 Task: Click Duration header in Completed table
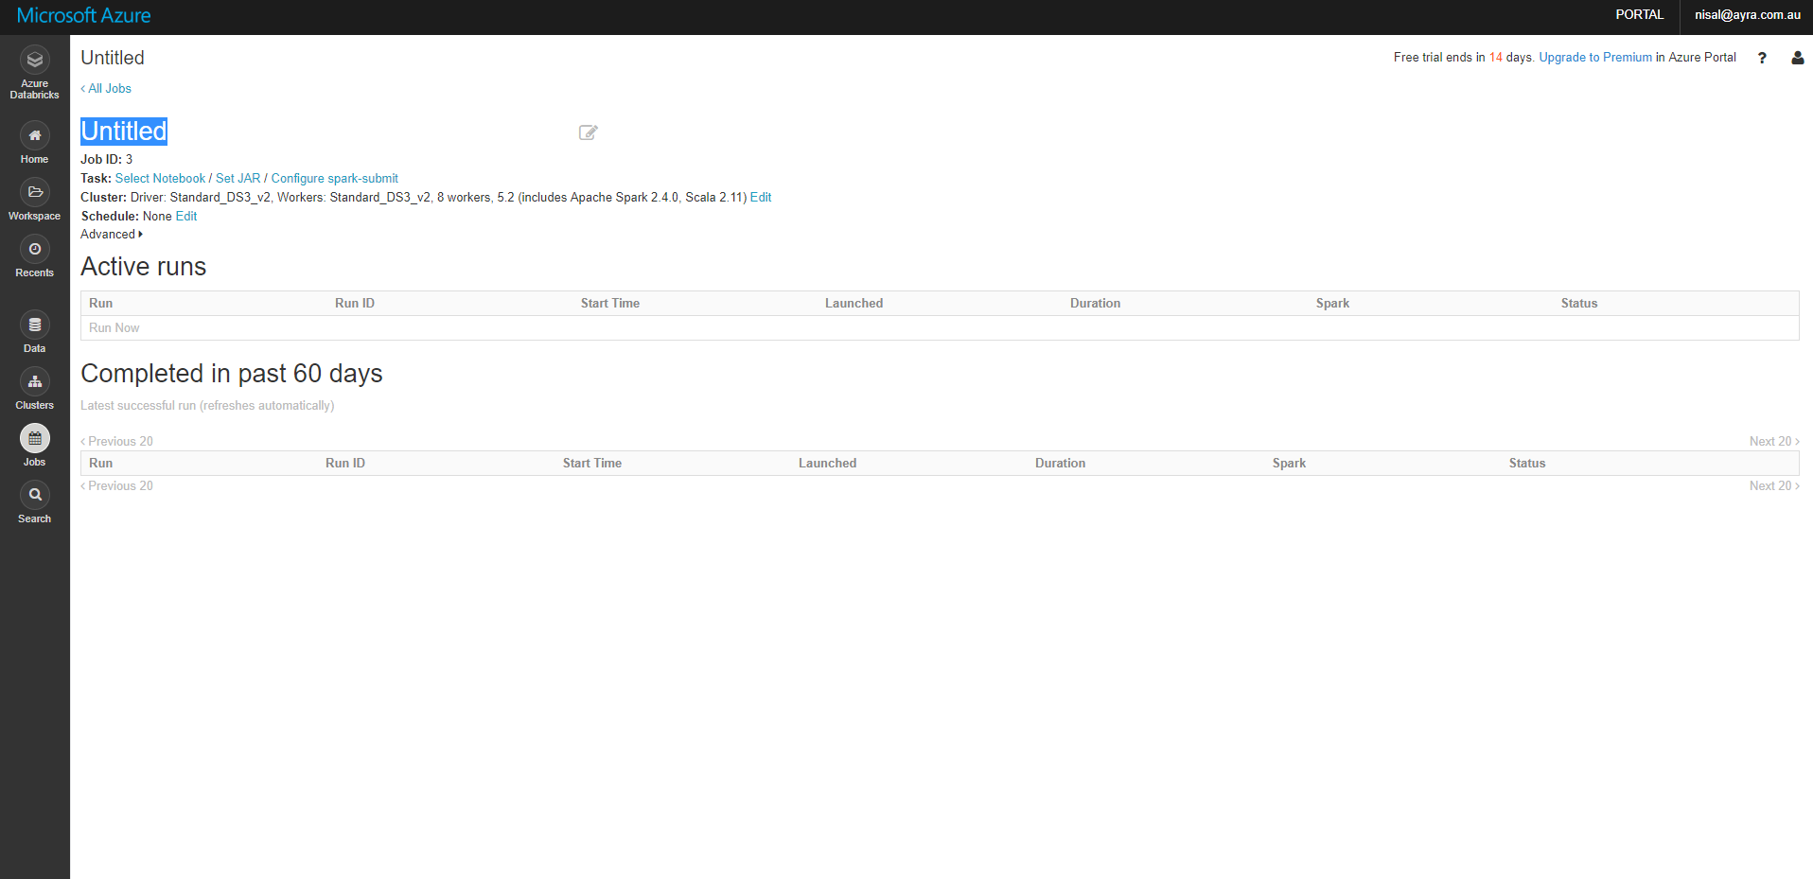click(x=1060, y=463)
